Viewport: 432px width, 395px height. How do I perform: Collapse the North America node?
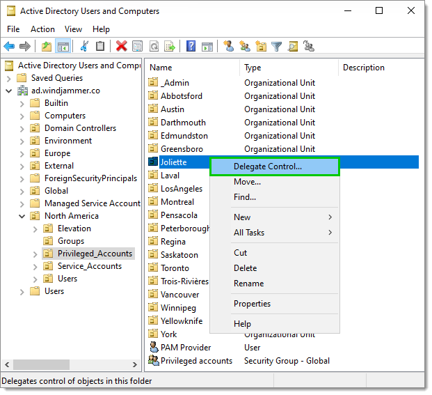tap(22, 216)
